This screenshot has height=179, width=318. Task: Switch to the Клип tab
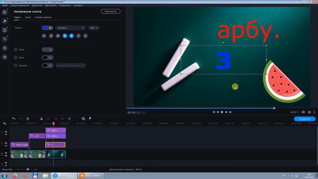(28, 17)
